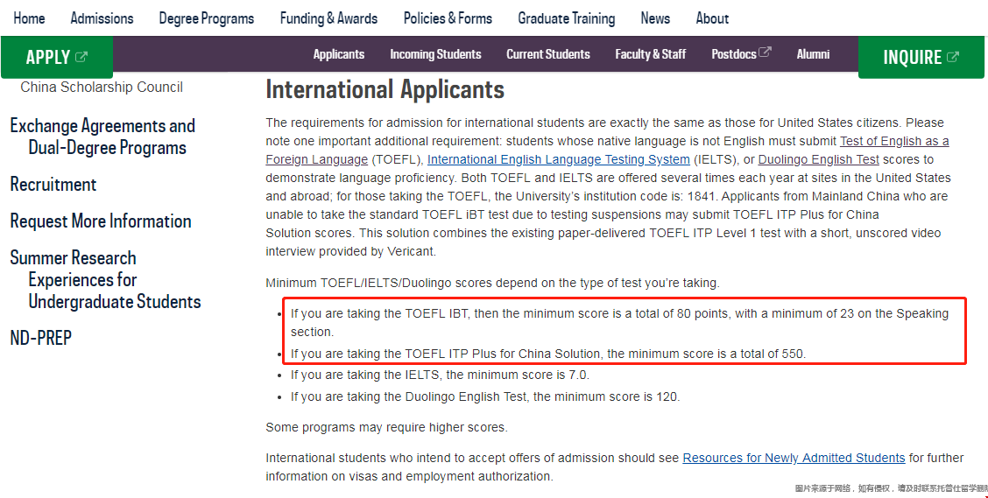Image resolution: width=988 pixels, height=498 pixels.
Task: Select the Current Students tab
Action: click(547, 54)
